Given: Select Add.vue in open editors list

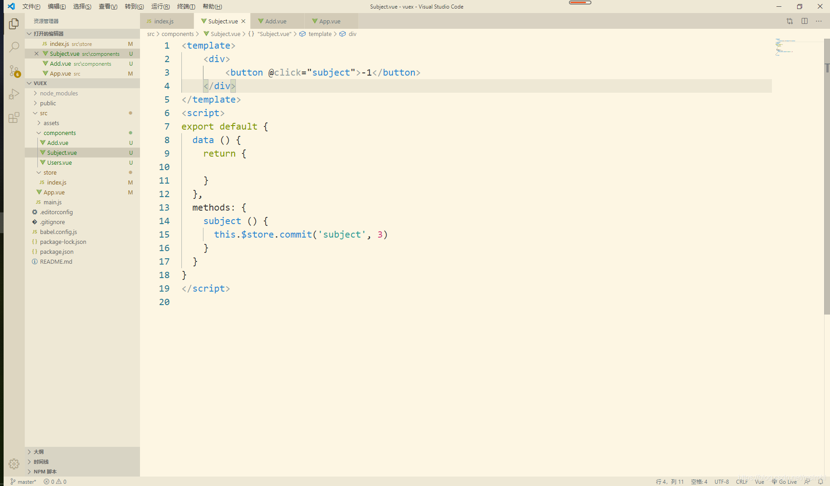Looking at the screenshot, I should [x=82, y=63].
